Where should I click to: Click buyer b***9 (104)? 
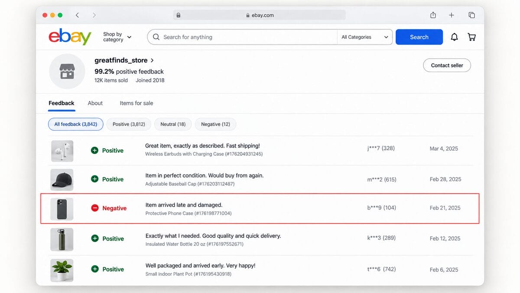tap(382, 208)
